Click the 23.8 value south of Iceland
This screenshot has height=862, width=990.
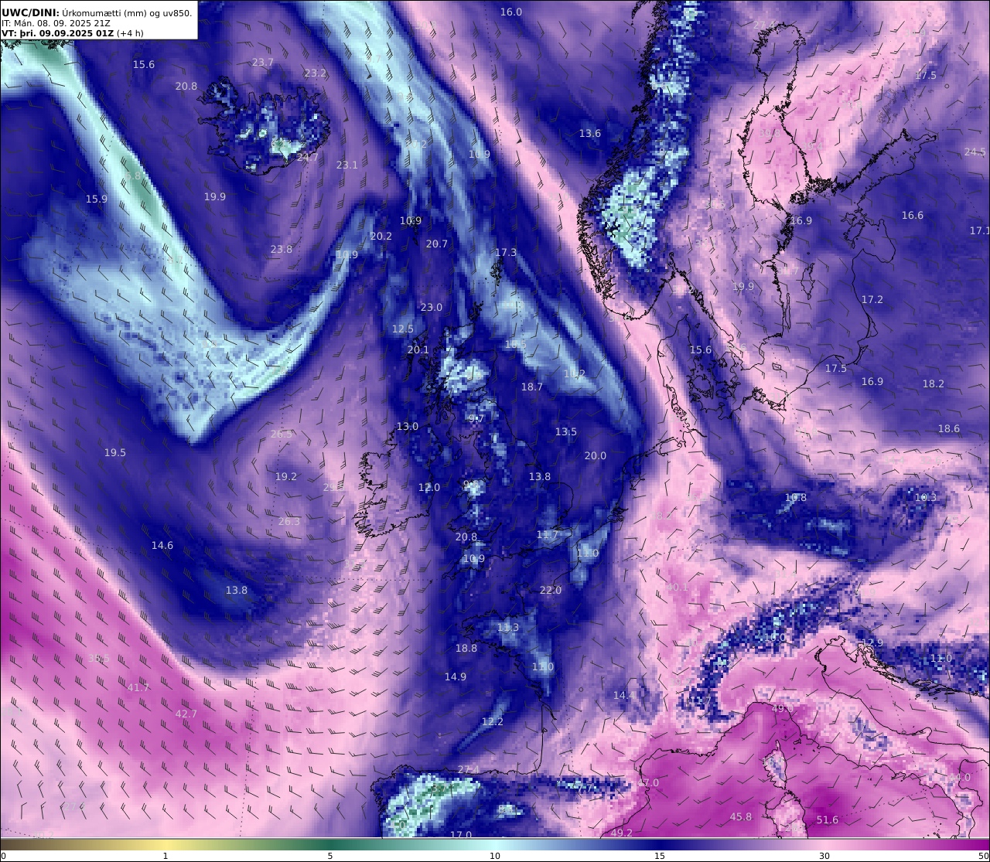pyautogui.click(x=282, y=249)
